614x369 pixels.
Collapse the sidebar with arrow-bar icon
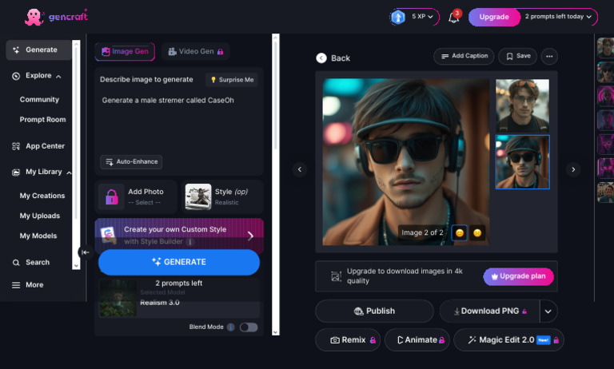(x=85, y=252)
